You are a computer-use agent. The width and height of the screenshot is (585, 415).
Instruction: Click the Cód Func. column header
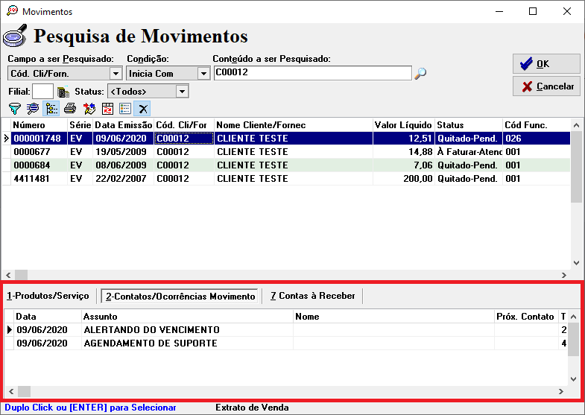(537, 125)
